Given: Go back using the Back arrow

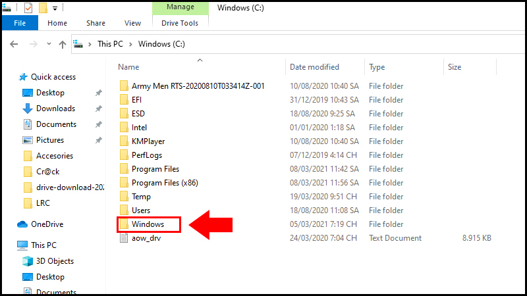Looking at the screenshot, I should [14, 44].
